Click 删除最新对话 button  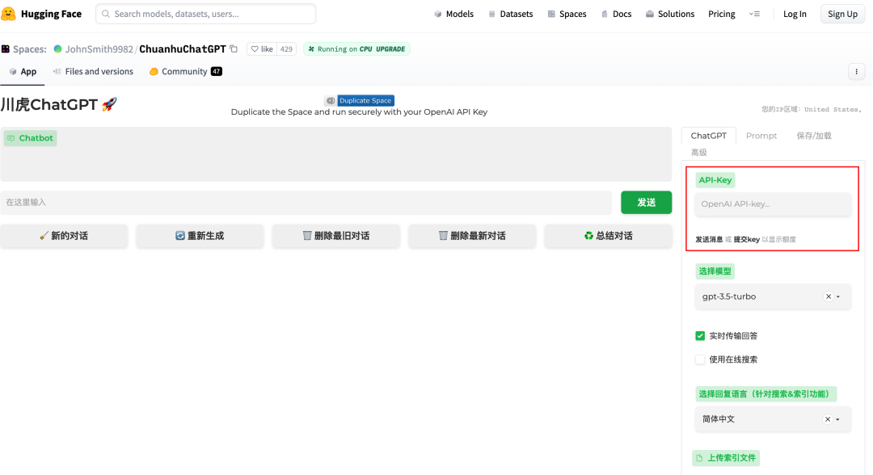472,236
